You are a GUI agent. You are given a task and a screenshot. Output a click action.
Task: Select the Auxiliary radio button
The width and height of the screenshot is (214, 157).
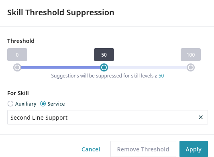tap(10, 104)
